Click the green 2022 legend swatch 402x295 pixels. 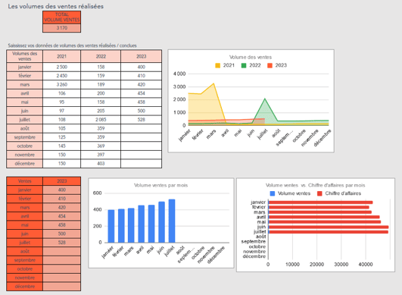point(244,65)
